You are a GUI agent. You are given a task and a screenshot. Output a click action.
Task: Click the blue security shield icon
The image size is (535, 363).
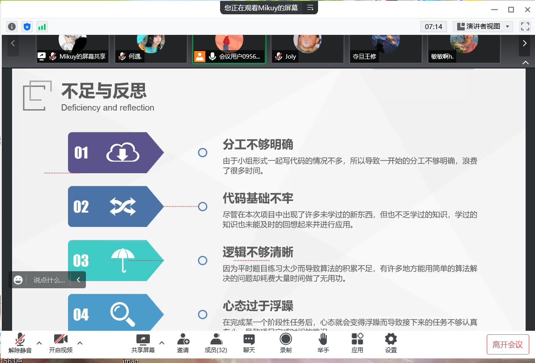(x=27, y=26)
